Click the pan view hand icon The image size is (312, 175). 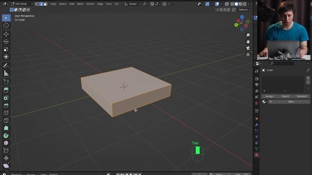pyautogui.click(x=248, y=41)
